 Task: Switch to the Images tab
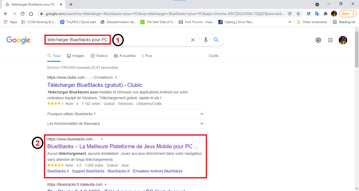76,56
